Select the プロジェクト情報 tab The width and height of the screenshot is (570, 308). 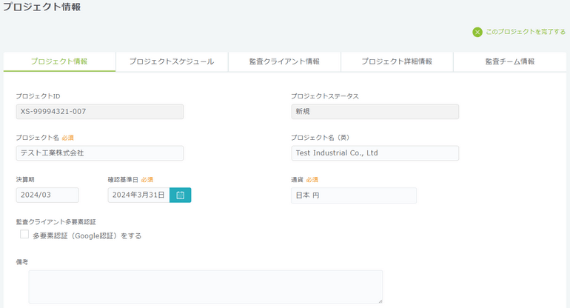59,61
